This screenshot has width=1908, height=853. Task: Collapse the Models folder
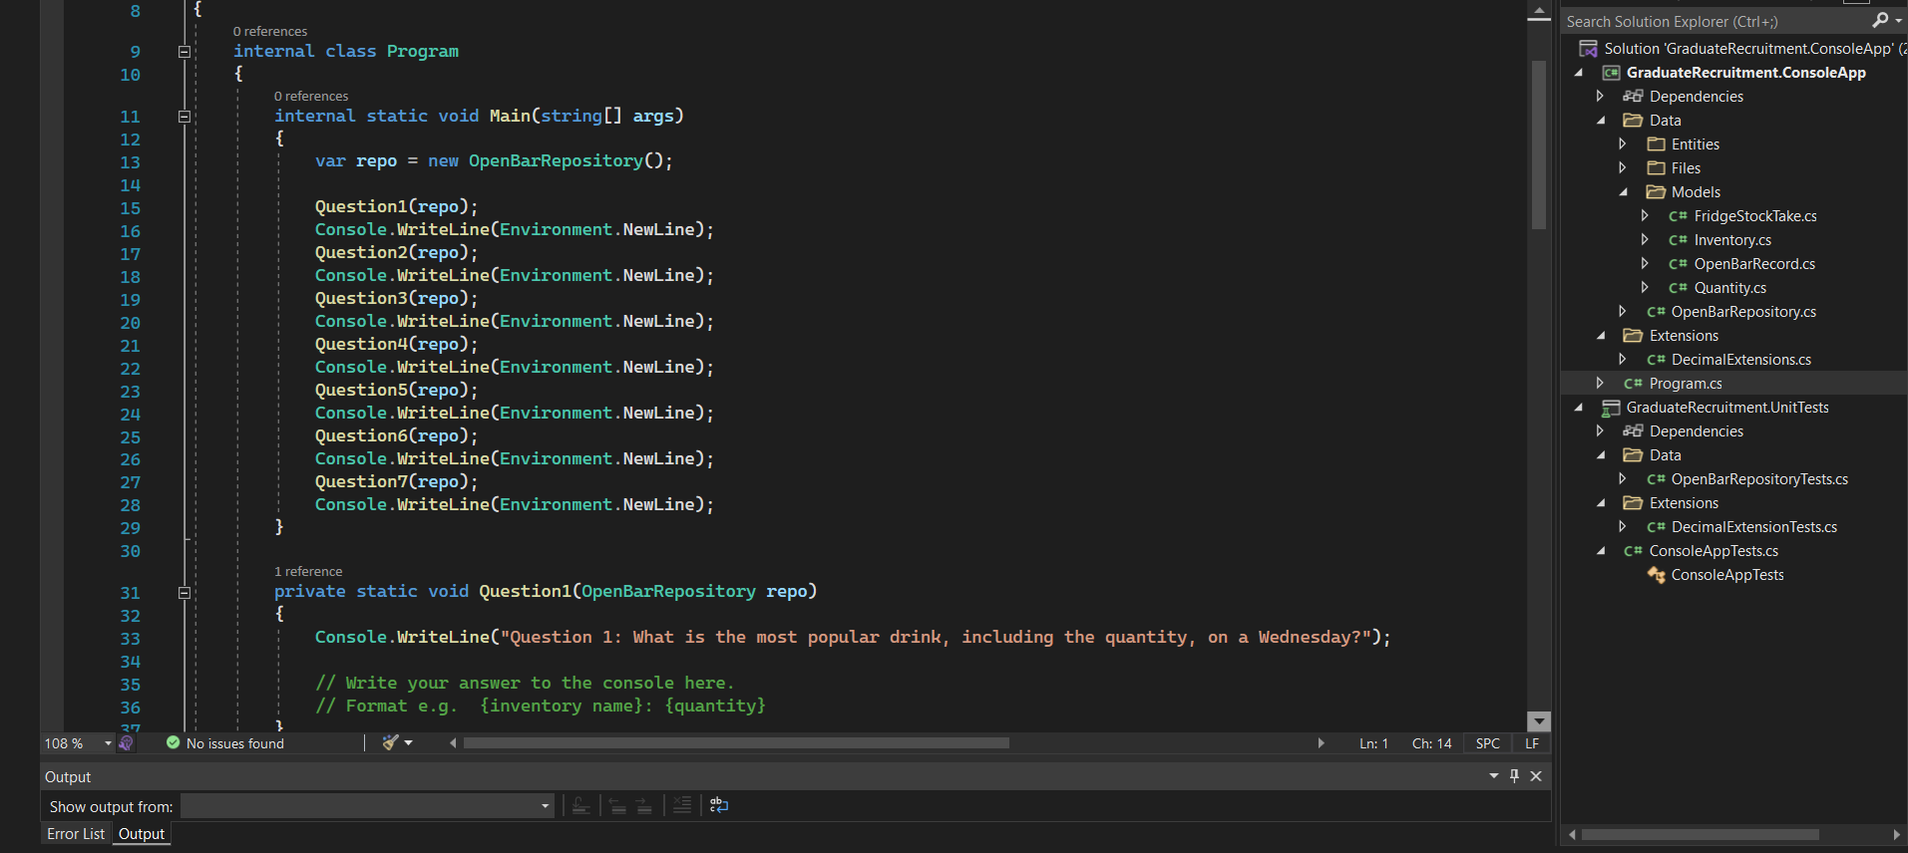pyautogui.click(x=1623, y=192)
